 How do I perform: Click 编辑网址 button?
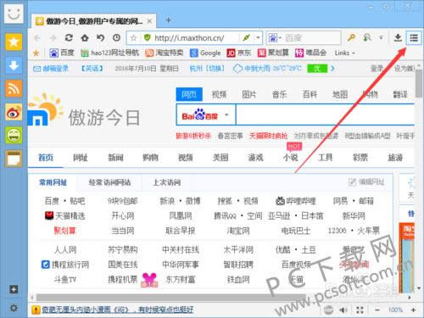tap(366, 182)
